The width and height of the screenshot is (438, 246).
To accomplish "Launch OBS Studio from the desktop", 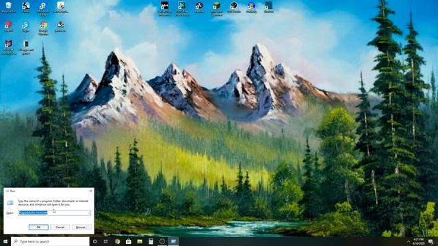I will pyautogui.click(x=234, y=8).
